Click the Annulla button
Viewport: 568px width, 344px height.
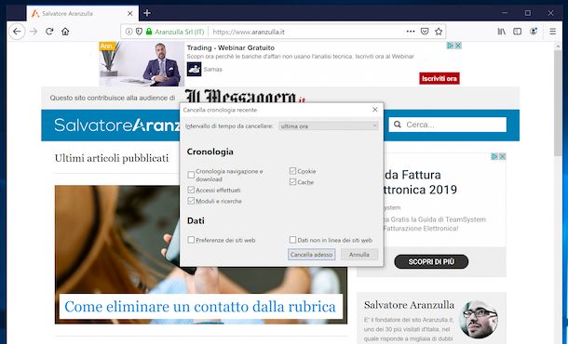[359, 255]
